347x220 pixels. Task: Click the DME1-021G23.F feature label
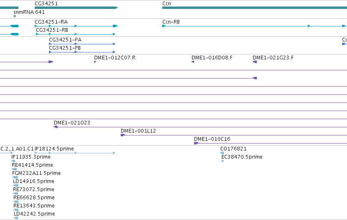pos(273,58)
